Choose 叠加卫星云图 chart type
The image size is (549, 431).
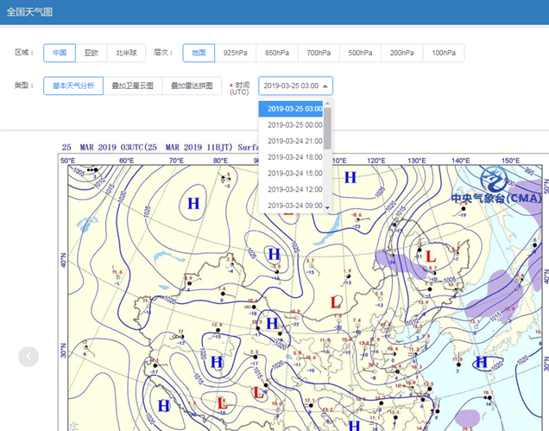pos(132,86)
